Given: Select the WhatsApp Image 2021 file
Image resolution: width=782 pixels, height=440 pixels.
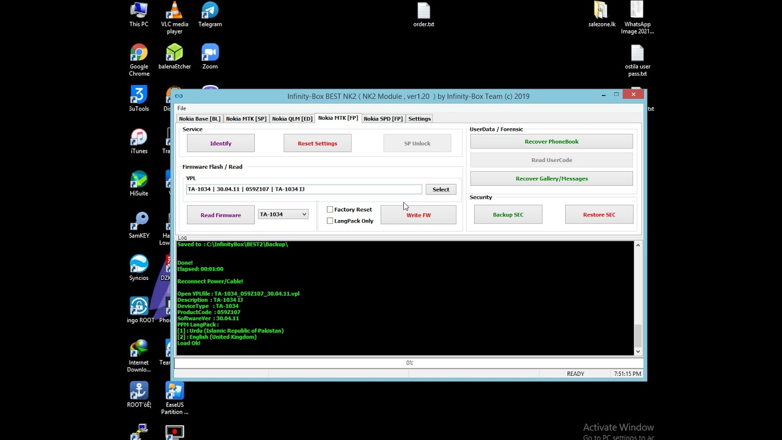Looking at the screenshot, I should point(637,18).
